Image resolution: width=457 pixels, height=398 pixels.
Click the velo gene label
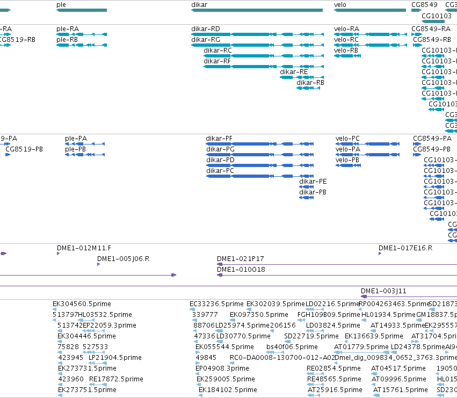tap(340, 5)
